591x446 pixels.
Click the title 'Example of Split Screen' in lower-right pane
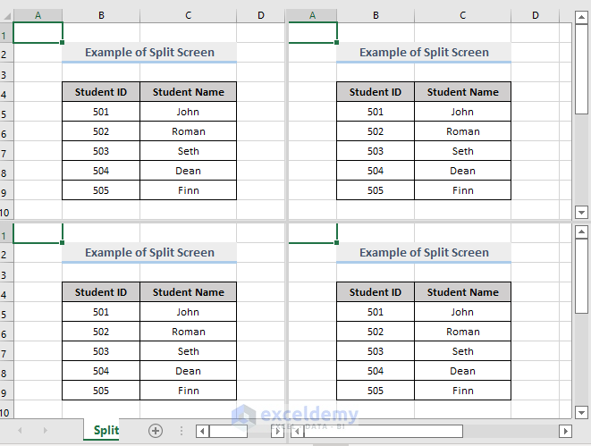click(x=424, y=252)
